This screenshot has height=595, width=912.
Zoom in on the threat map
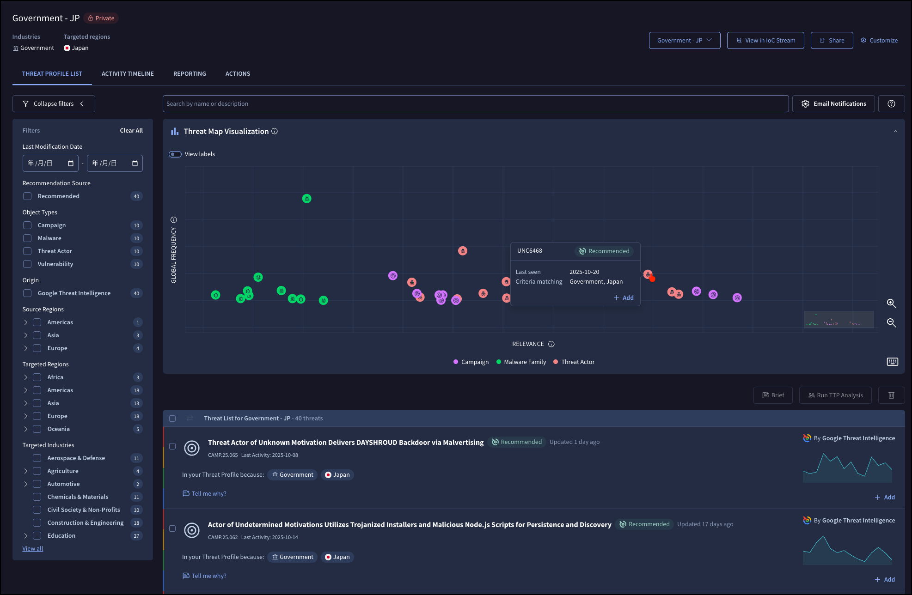coord(891,304)
